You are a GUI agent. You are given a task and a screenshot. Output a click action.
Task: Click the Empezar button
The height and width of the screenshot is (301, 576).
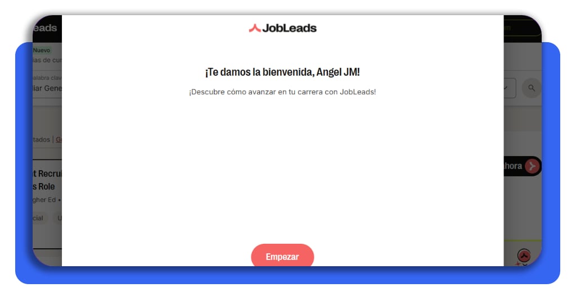[x=282, y=256]
